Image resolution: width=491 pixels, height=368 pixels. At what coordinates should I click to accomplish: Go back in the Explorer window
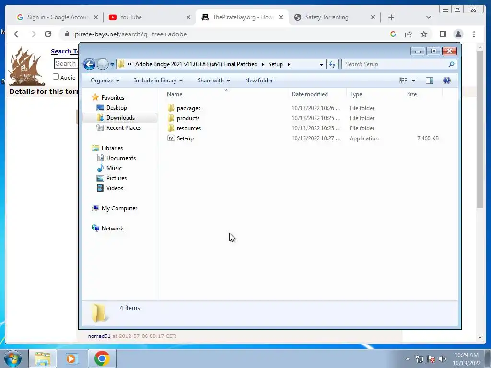89,65
